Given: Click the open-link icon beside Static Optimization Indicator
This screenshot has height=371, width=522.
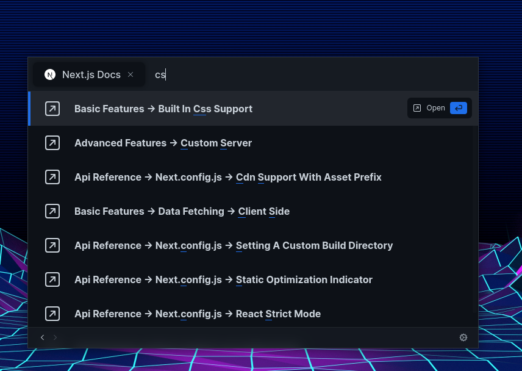Looking at the screenshot, I should 52,279.
